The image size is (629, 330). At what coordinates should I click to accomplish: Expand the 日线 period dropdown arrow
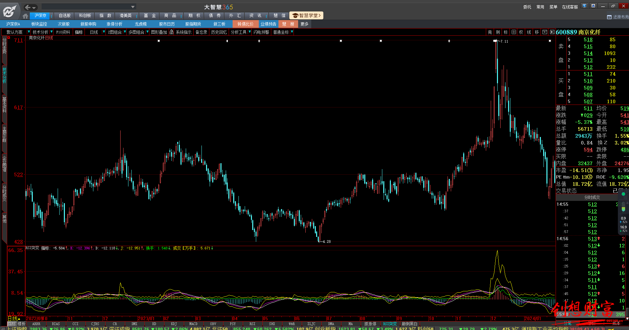pos(104,32)
